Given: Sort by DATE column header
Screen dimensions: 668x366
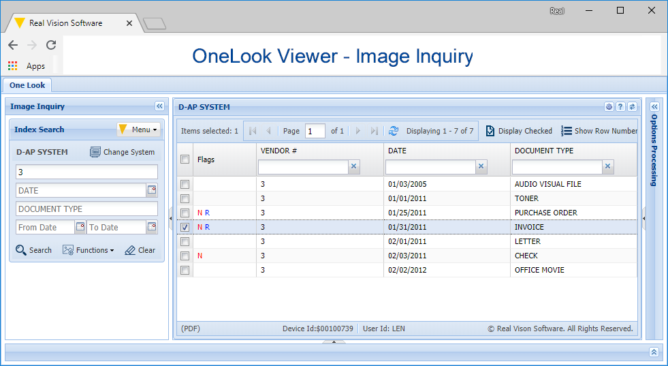Looking at the screenshot, I should (397, 151).
